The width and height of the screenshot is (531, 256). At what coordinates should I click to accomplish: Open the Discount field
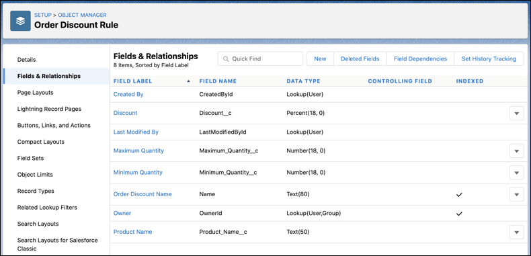[125, 113]
